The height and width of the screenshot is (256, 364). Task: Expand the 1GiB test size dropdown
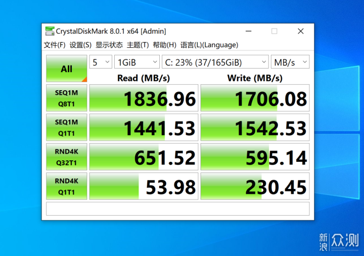tap(136, 62)
